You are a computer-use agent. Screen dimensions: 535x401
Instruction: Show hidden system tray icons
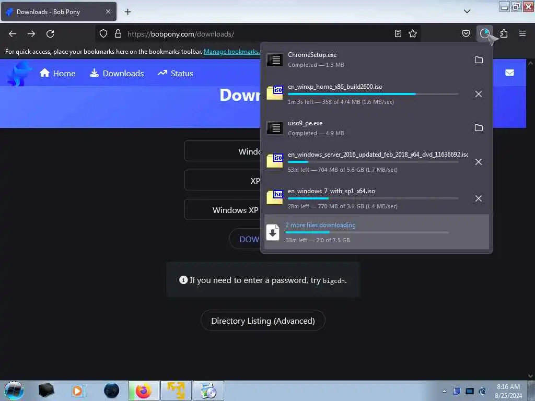tap(444, 391)
